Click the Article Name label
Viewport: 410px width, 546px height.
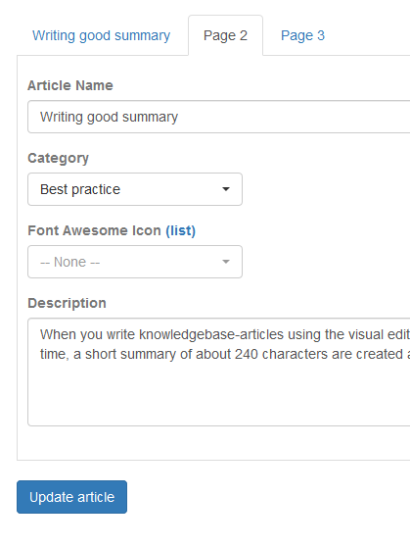(70, 85)
